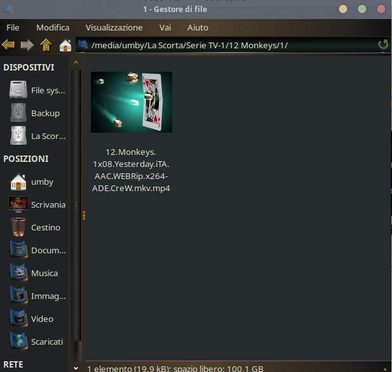This screenshot has width=392, height=372.
Task: Click the window menu icon in the title bar
Action: coord(8,9)
